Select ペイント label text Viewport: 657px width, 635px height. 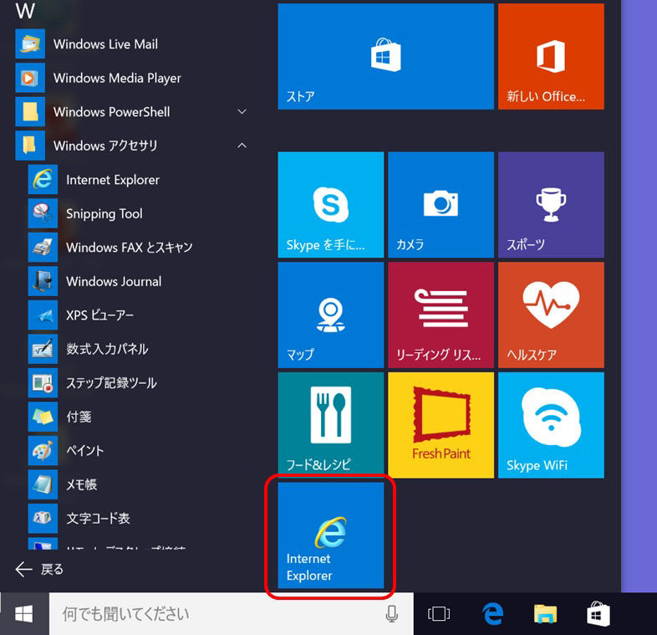85,450
